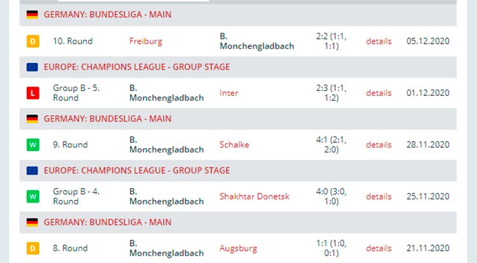Click the green W badge for Schalke match
The width and height of the screenshot is (477, 263).
pos(33,145)
